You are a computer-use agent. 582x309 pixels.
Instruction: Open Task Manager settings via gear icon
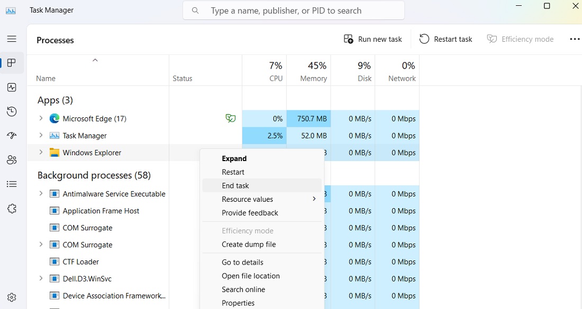click(12, 297)
